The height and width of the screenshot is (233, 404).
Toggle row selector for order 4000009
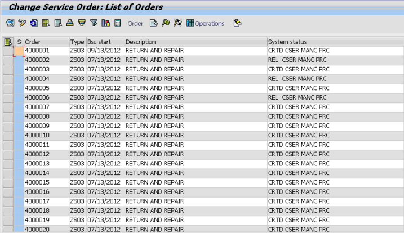tap(8, 126)
